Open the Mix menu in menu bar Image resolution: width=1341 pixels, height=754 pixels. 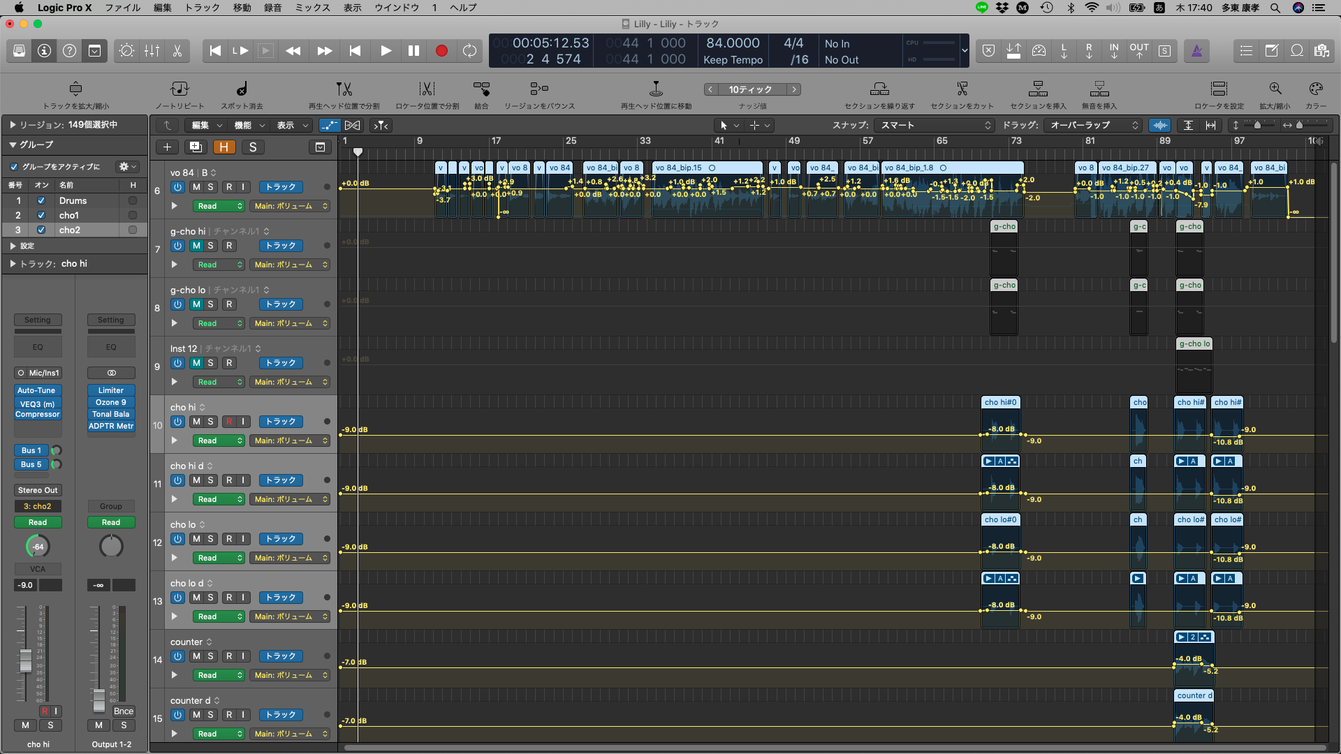(x=312, y=8)
